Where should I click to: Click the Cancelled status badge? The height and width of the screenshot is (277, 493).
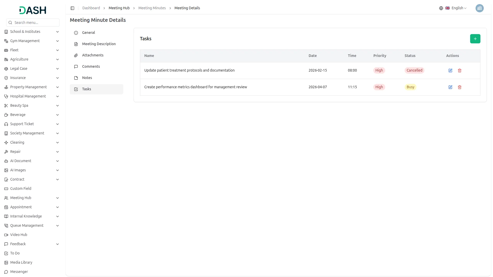(x=414, y=71)
